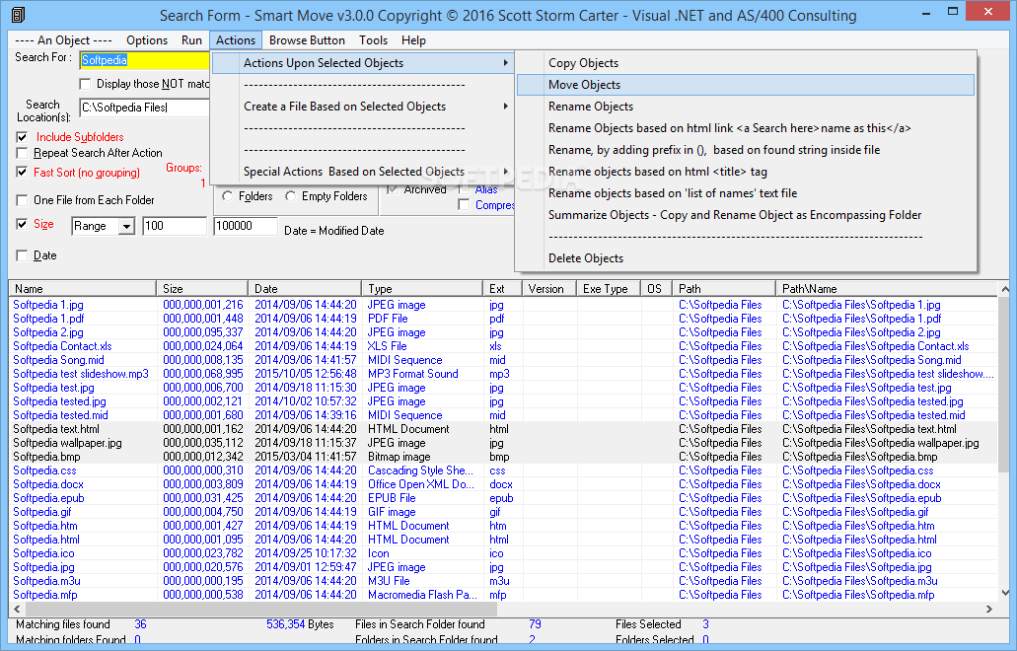Click the results list scroll down arrow

coord(1005,592)
